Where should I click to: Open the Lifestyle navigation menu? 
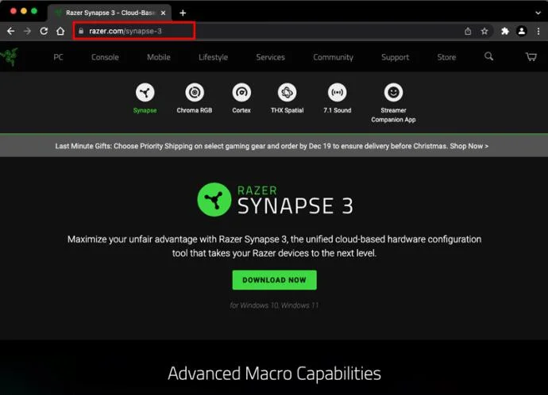coord(213,57)
